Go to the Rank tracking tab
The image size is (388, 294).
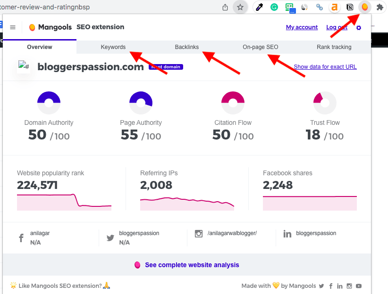[x=334, y=47]
